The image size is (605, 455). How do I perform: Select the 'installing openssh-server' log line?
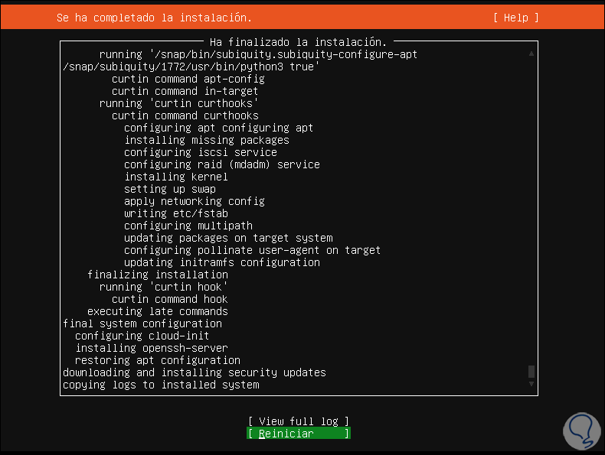click(151, 348)
